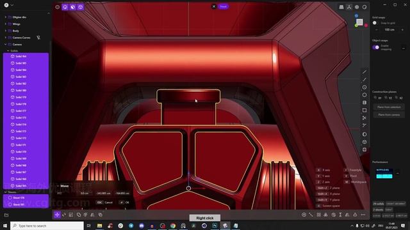Click the hourglass-shaped icon in bottom toolbar
This screenshot has width=410, height=230.
[x=340, y=215]
